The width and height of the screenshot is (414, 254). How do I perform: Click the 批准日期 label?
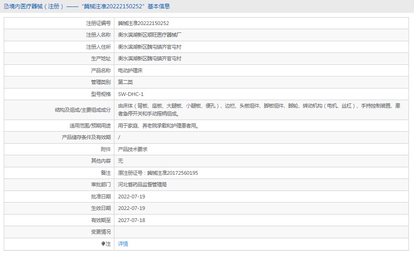tap(101, 197)
